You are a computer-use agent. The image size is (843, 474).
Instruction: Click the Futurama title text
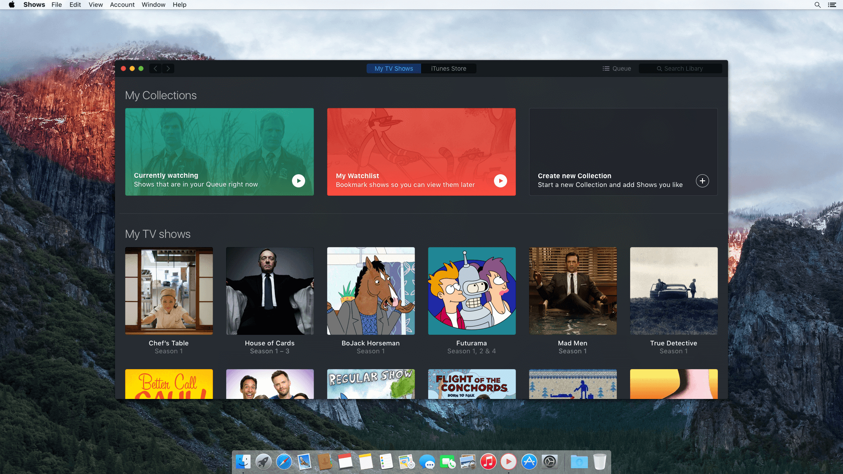click(x=472, y=343)
